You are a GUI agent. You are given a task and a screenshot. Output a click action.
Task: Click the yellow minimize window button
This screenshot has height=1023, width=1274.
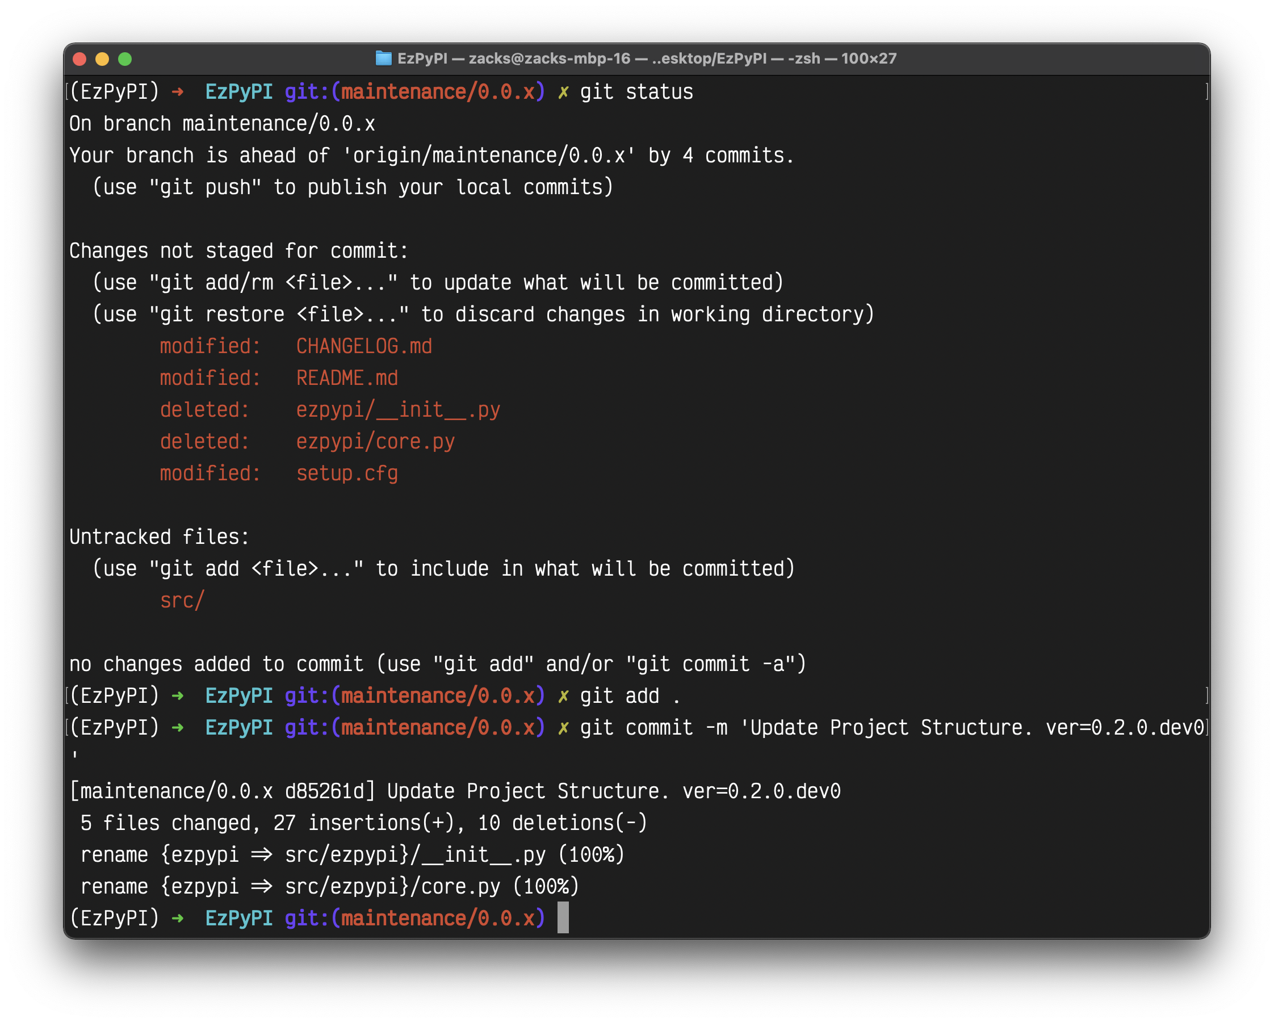click(x=102, y=59)
